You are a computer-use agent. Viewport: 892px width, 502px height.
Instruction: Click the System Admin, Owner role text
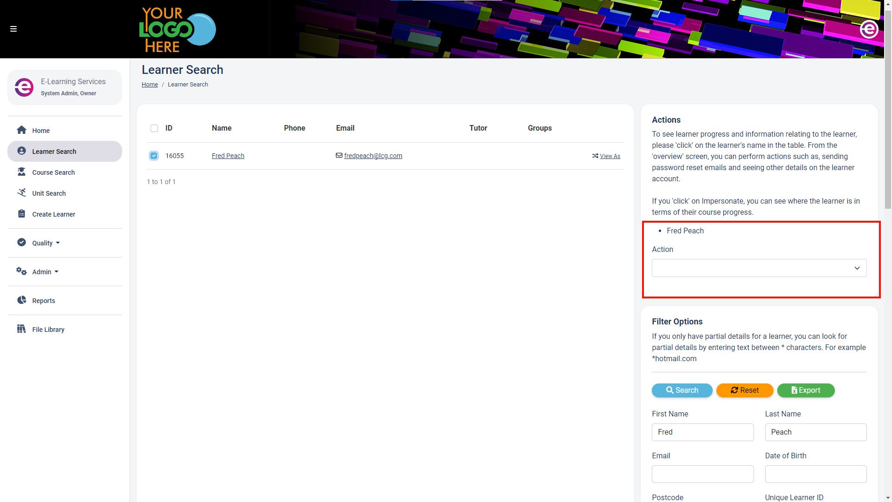pos(68,93)
